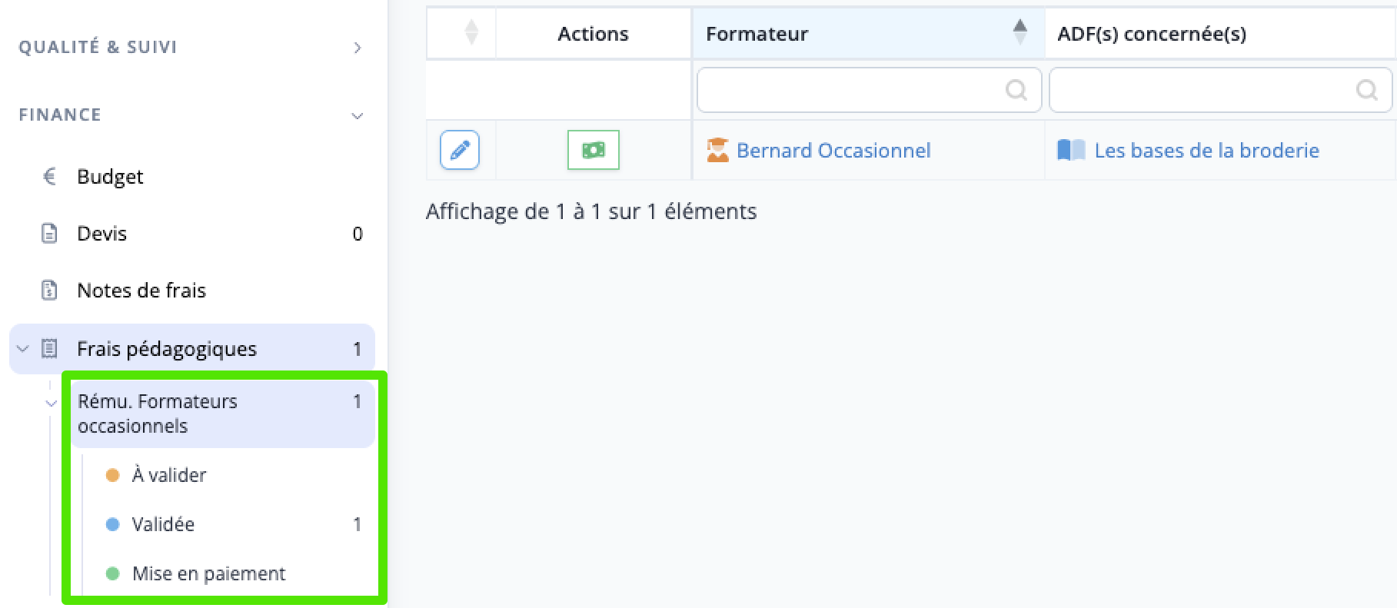The image size is (1397, 608).
Task: Click the book icon next to Les bases de la broderie
Action: click(x=1071, y=150)
